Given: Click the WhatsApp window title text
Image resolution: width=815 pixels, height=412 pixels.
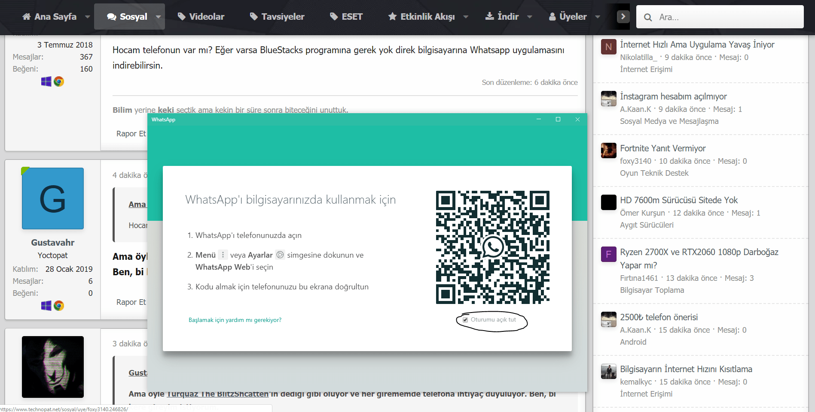Looking at the screenshot, I should click(163, 120).
